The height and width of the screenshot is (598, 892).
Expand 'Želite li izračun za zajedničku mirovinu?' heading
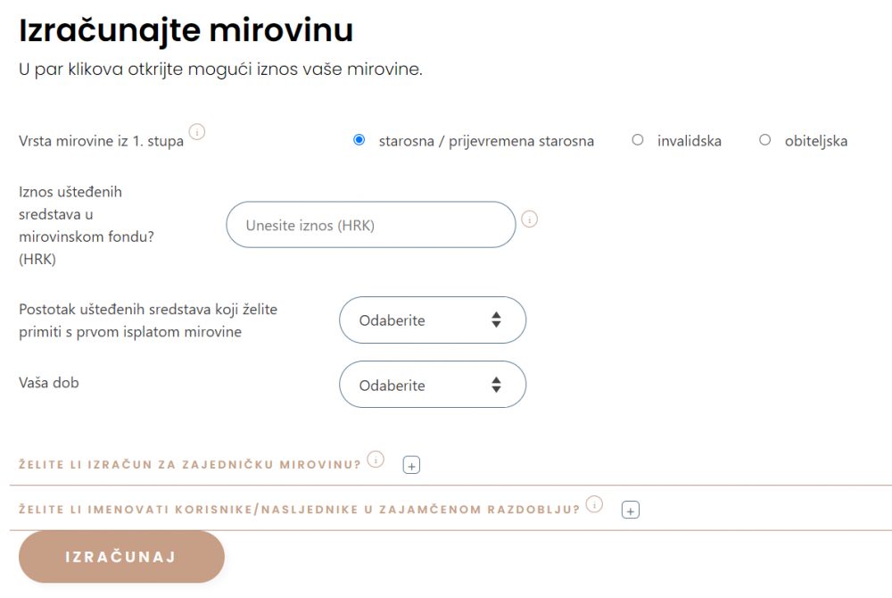click(x=190, y=465)
